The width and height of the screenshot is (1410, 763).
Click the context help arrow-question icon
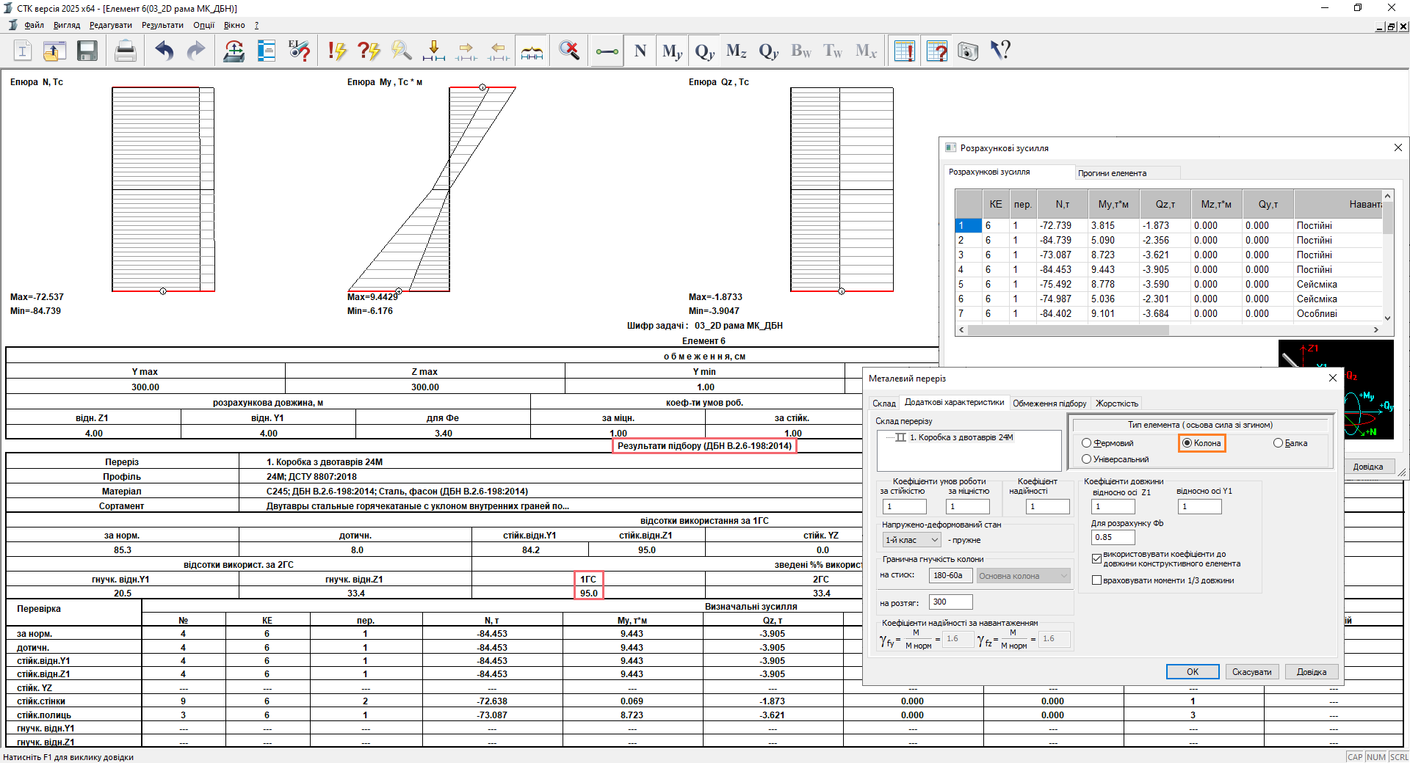(x=1000, y=51)
